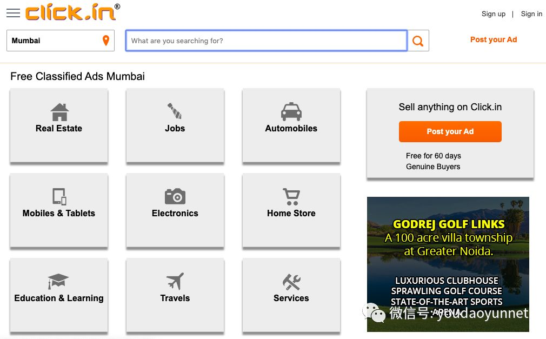Click the Sign up link
Image resolution: width=546 pixels, height=339 pixels.
point(493,14)
